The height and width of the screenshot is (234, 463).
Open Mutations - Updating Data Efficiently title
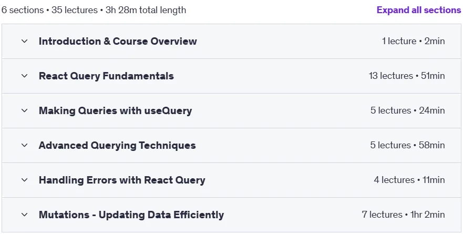(131, 215)
